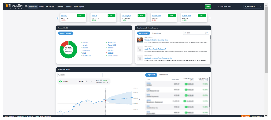Open the Where AI Is Really Happening Now article
The image size is (271, 120).
click(156, 40)
